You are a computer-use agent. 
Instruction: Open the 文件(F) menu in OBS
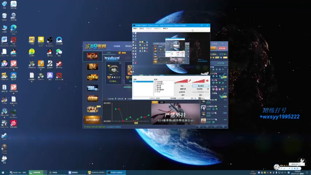pyautogui.click(x=135, y=28)
